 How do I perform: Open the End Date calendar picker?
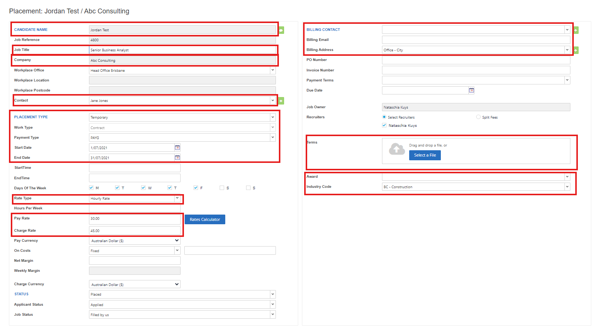point(178,158)
